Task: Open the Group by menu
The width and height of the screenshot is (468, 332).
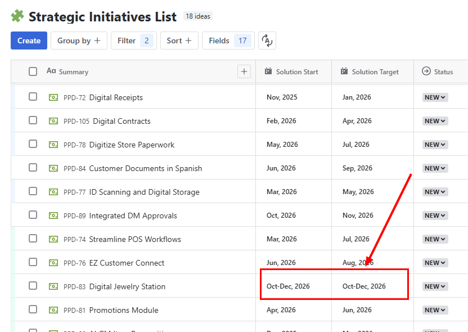Action: pyautogui.click(x=79, y=41)
